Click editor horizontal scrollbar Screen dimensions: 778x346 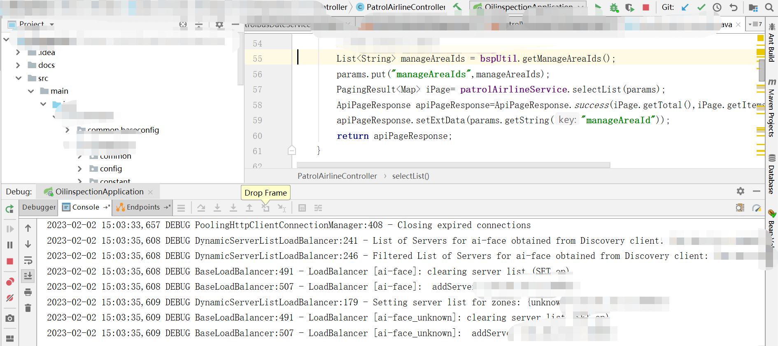(x=453, y=165)
